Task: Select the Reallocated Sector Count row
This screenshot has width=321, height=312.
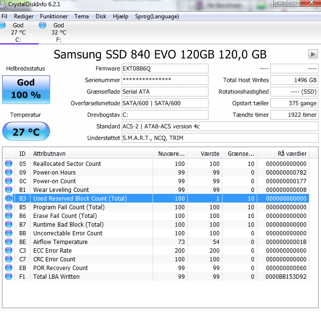Action: point(156,163)
